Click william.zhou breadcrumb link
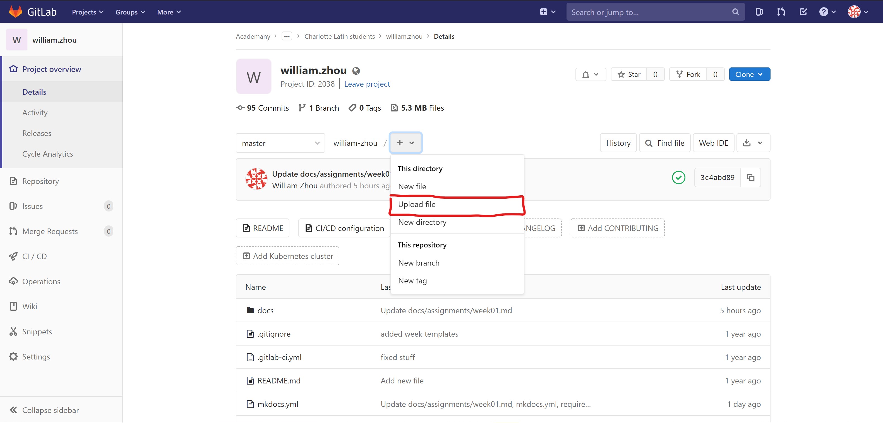The image size is (883, 423). 404,36
